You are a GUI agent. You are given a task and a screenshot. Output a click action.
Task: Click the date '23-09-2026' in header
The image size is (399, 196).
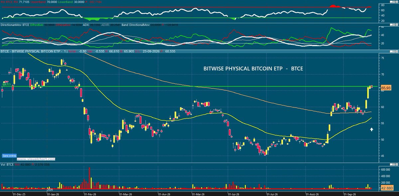tap(151, 51)
